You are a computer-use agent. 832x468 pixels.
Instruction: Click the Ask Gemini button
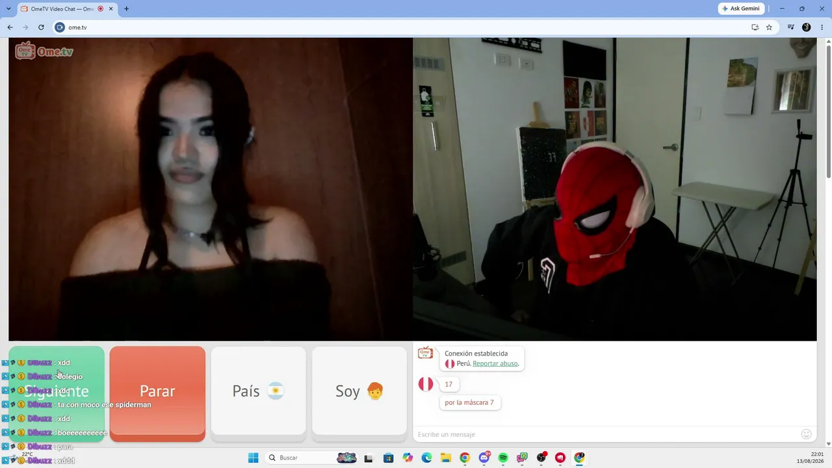741,8
